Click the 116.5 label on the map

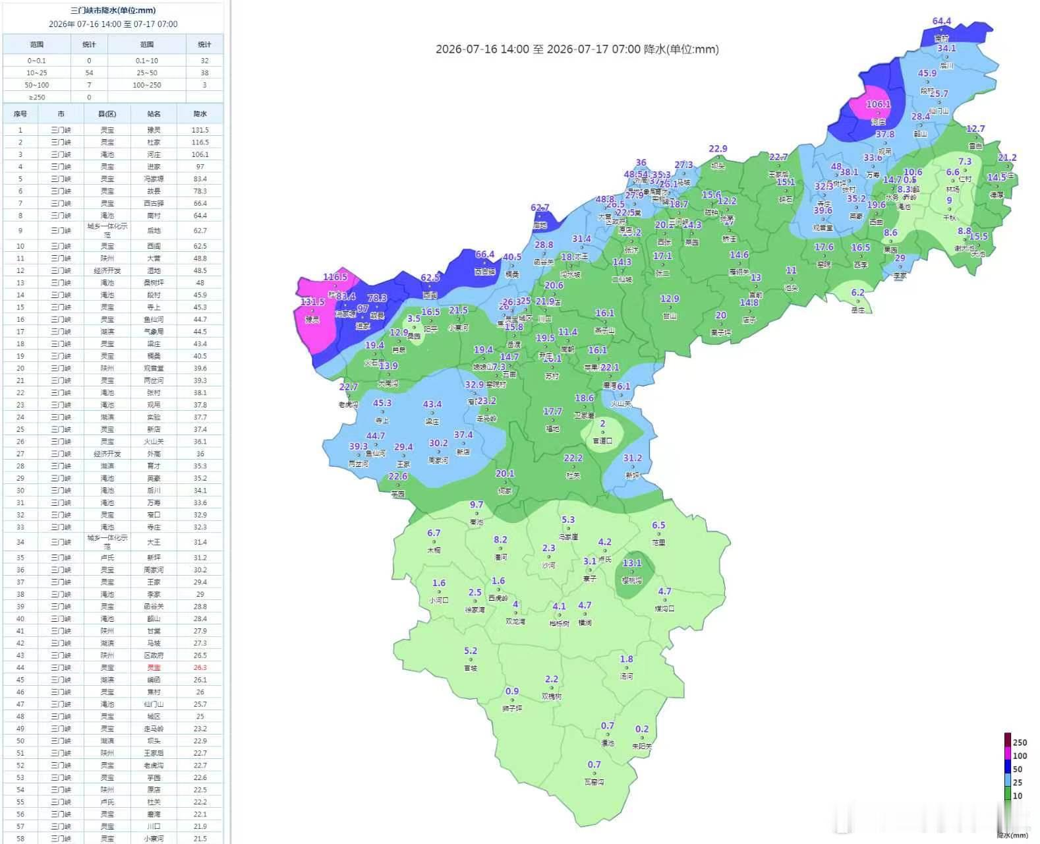(x=335, y=277)
